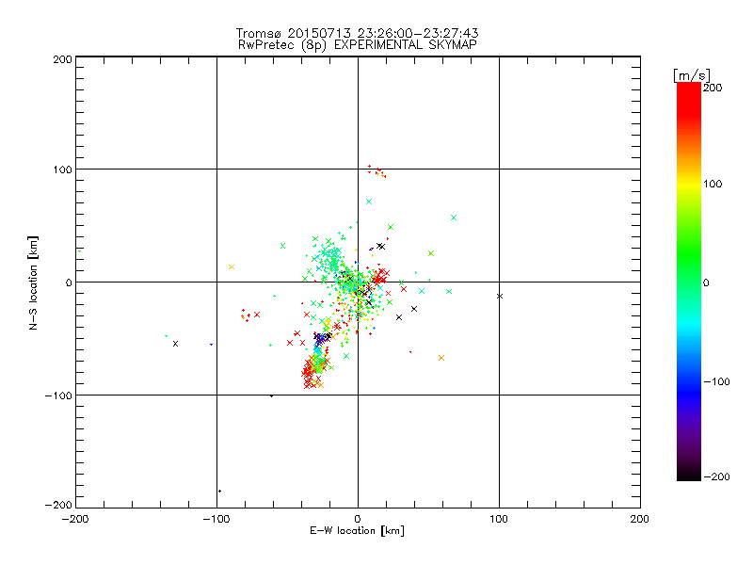Click the velocity color bar

(x=689, y=282)
